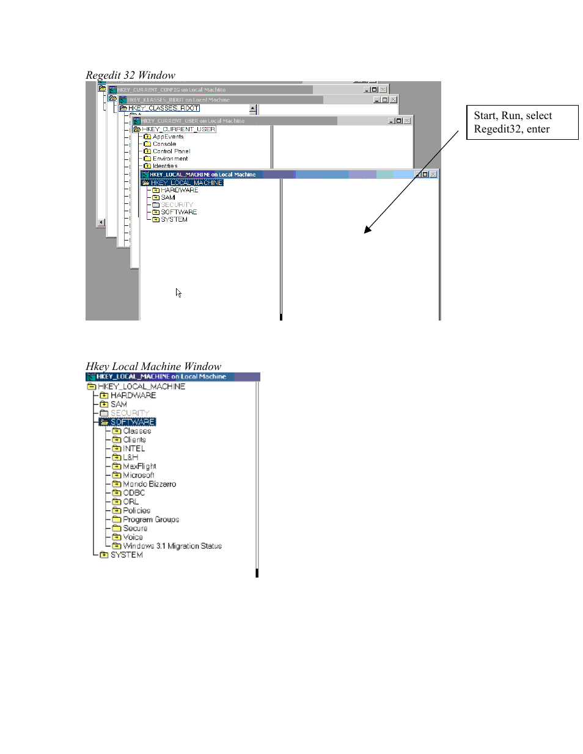Select the Control Panel registry key
Image resolution: width=583 pixels, height=754 pixels.
pyautogui.click(x=172, y=151)
